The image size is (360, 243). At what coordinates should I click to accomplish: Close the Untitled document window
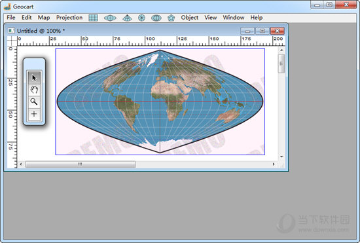click(x=278, y=31)
